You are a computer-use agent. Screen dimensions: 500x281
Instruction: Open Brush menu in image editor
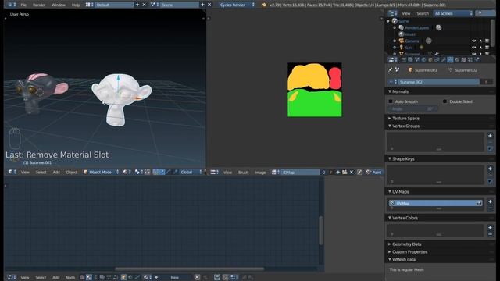click(243, 172)
